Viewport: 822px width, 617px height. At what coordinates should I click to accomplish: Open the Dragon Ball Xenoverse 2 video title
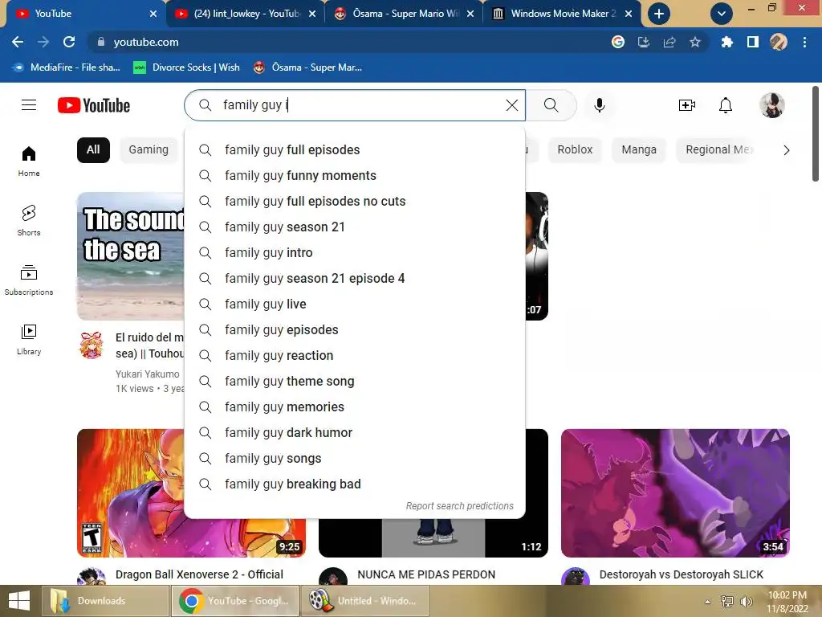(199, 575)
